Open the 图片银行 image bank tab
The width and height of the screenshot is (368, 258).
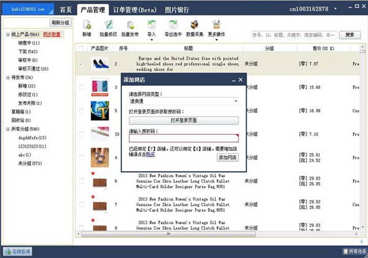(x=177, y=10)
